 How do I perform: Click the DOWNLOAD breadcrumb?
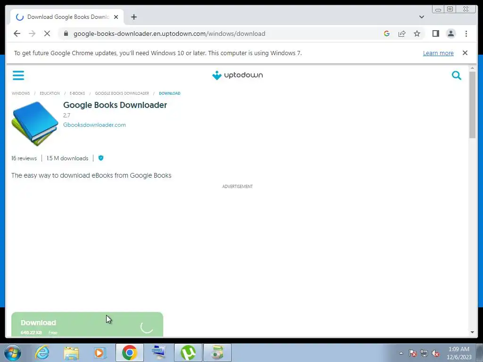170,93
